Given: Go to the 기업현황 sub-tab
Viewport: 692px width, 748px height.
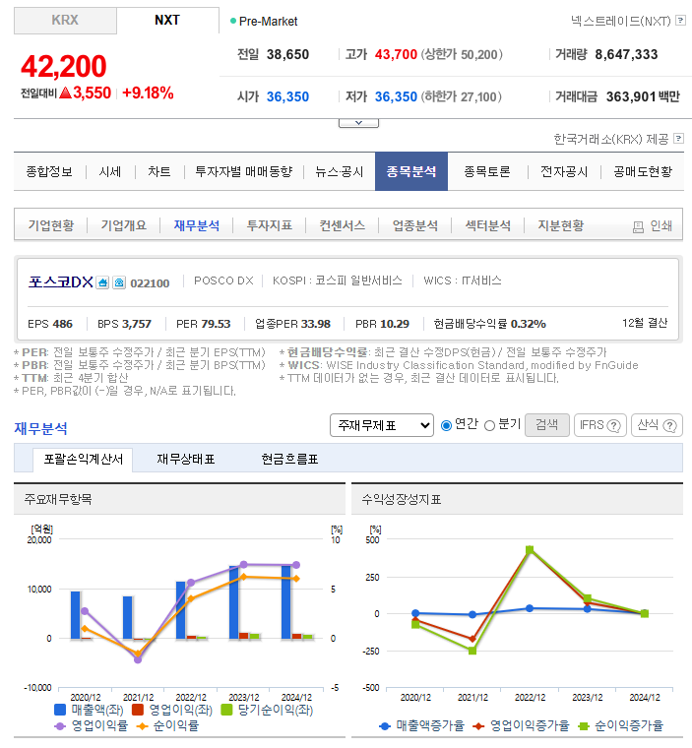Looking at the screenshot, I should [x=51, y=225].
